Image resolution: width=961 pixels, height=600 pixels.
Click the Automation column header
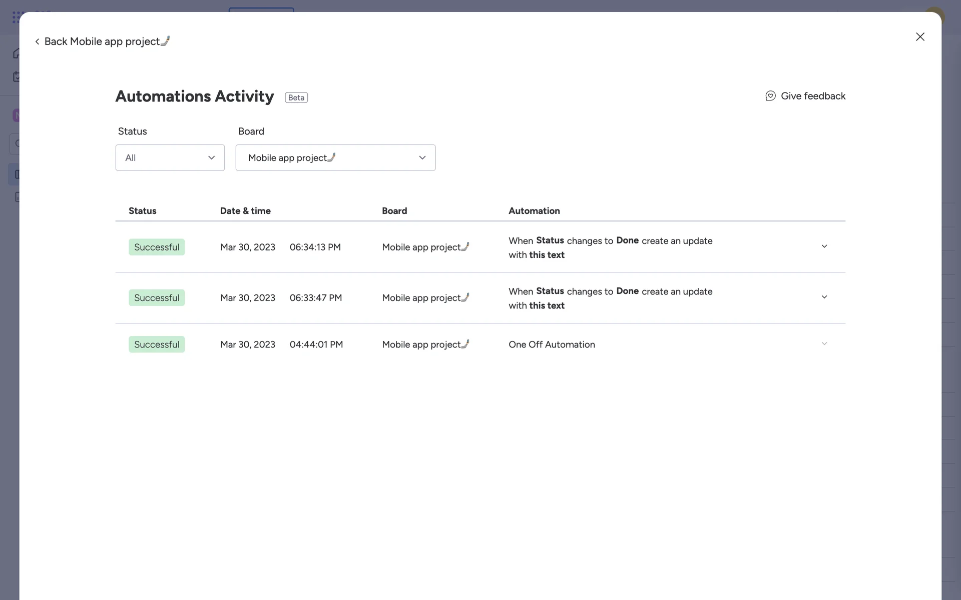(534, 211)
